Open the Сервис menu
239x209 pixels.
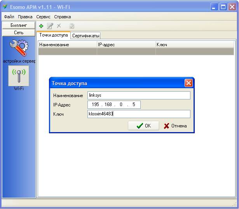coord(43,17)
